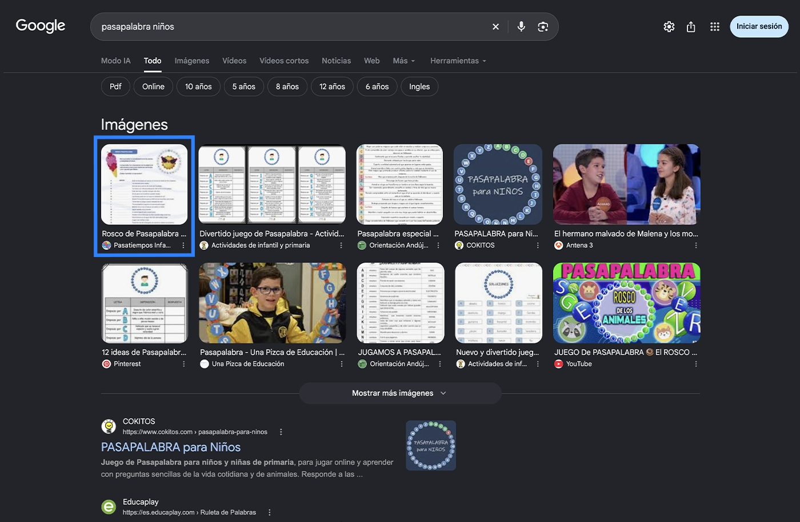Open the Vídeos cortos tab
The width and height of the screenshot is (800, 522).
284,61
